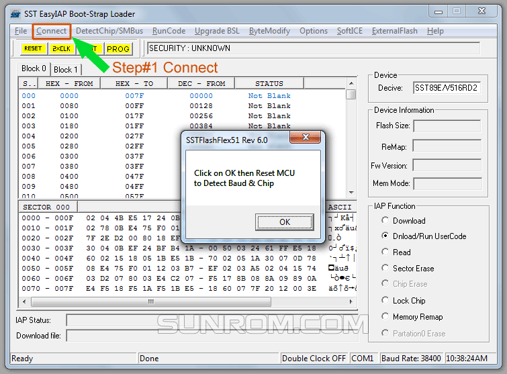Open the Options menu
Viewport: 507px width, 374px height.
tap(314, 31)
